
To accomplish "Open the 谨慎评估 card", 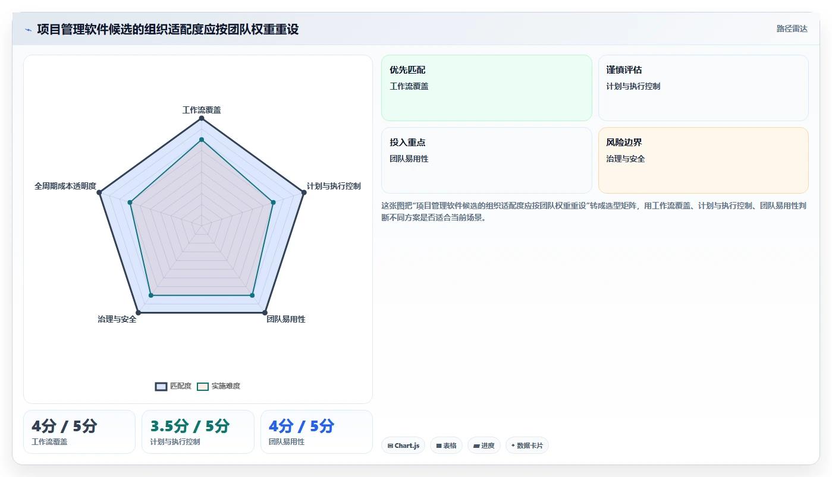I will pos(703,88).
